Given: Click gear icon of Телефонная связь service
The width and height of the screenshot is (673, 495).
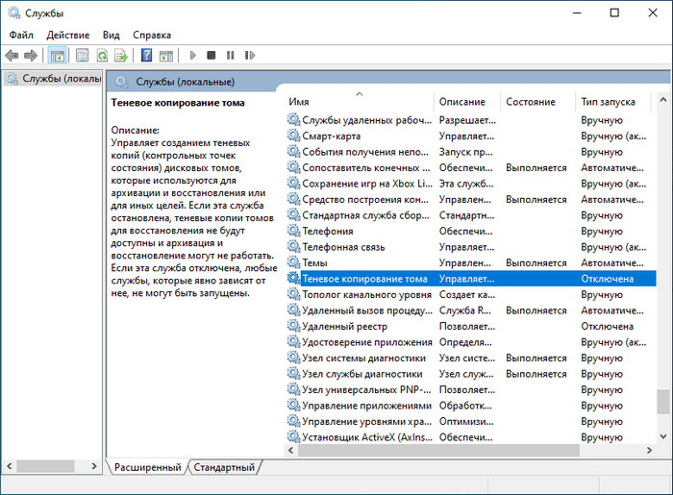Looking at the screenshot, I should click(293, 247).
